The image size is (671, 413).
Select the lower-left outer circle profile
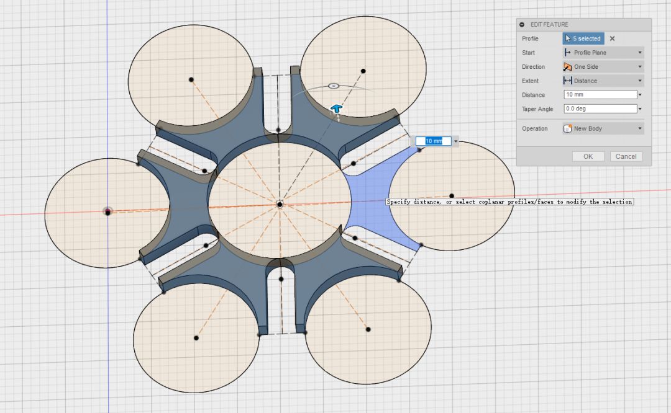click(x=196, y=338)
